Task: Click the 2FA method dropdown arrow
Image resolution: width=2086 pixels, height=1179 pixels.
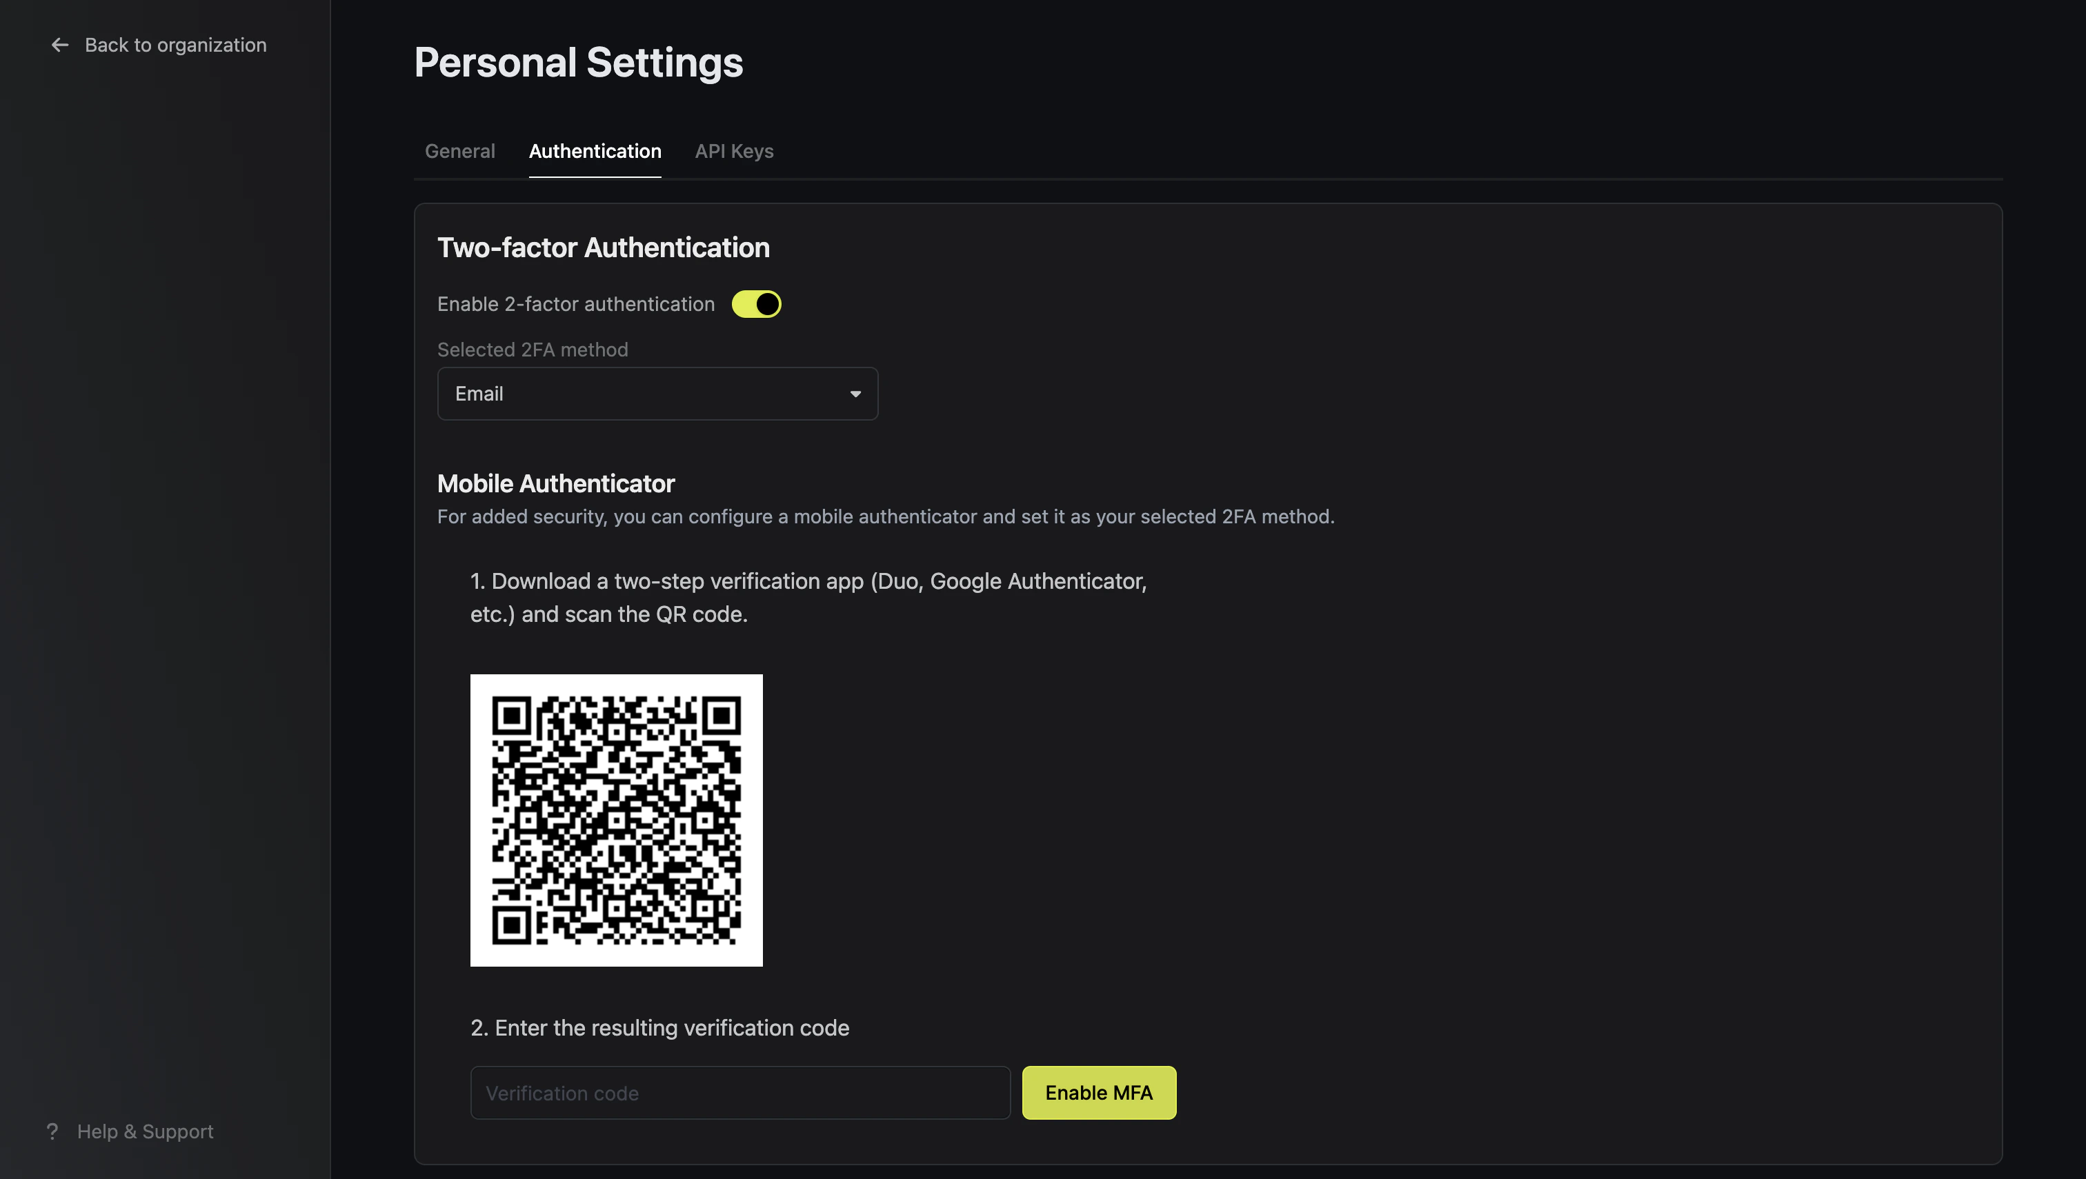Action: 855,394
